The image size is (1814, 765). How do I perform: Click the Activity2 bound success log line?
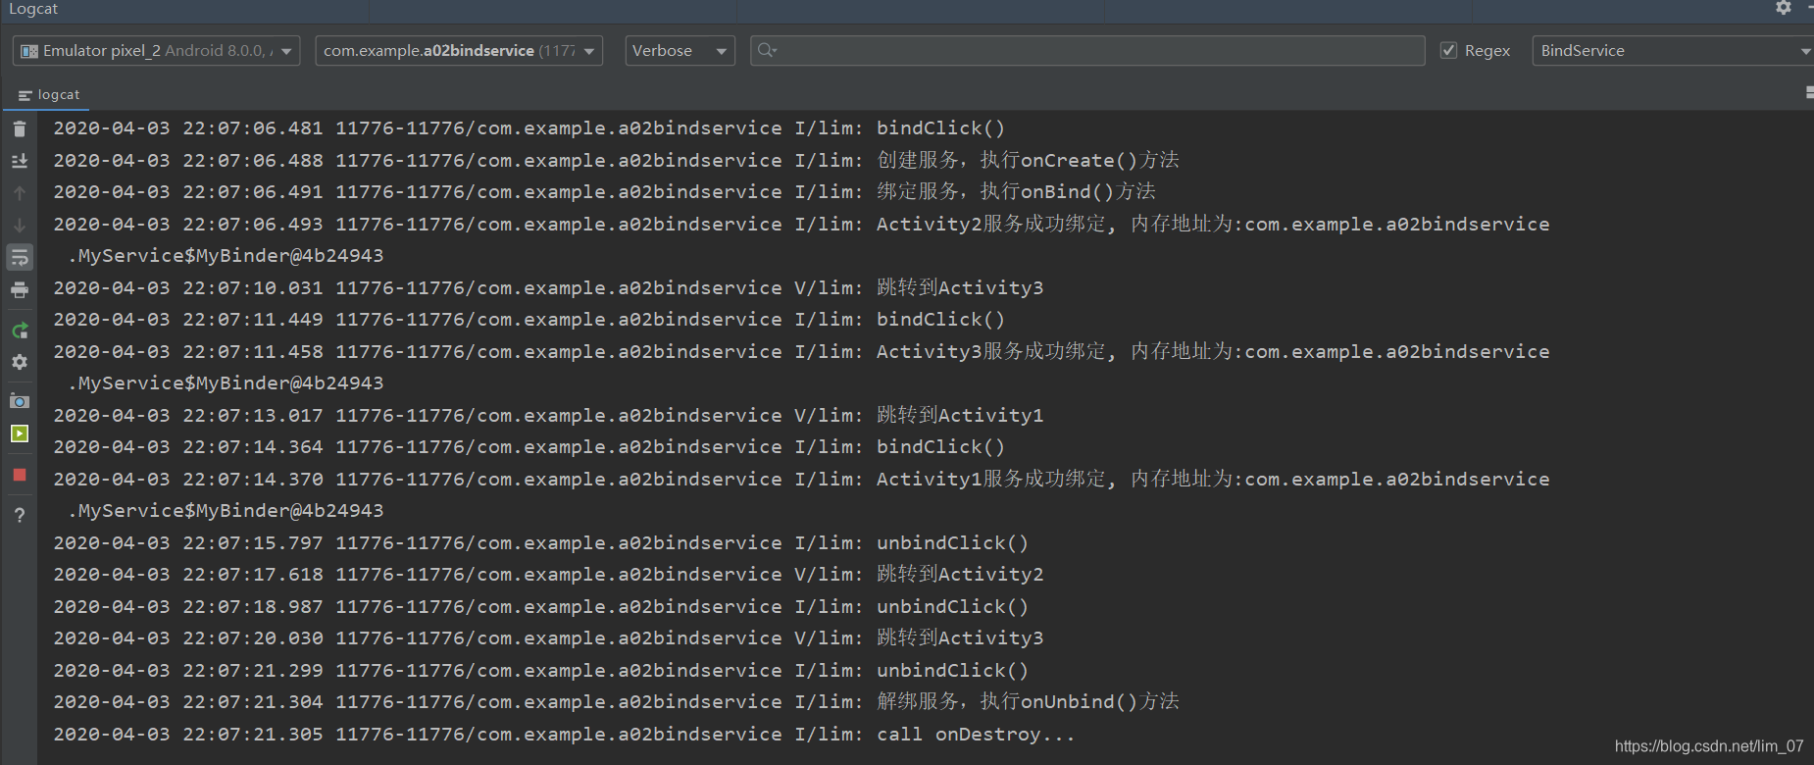[801, 239]
